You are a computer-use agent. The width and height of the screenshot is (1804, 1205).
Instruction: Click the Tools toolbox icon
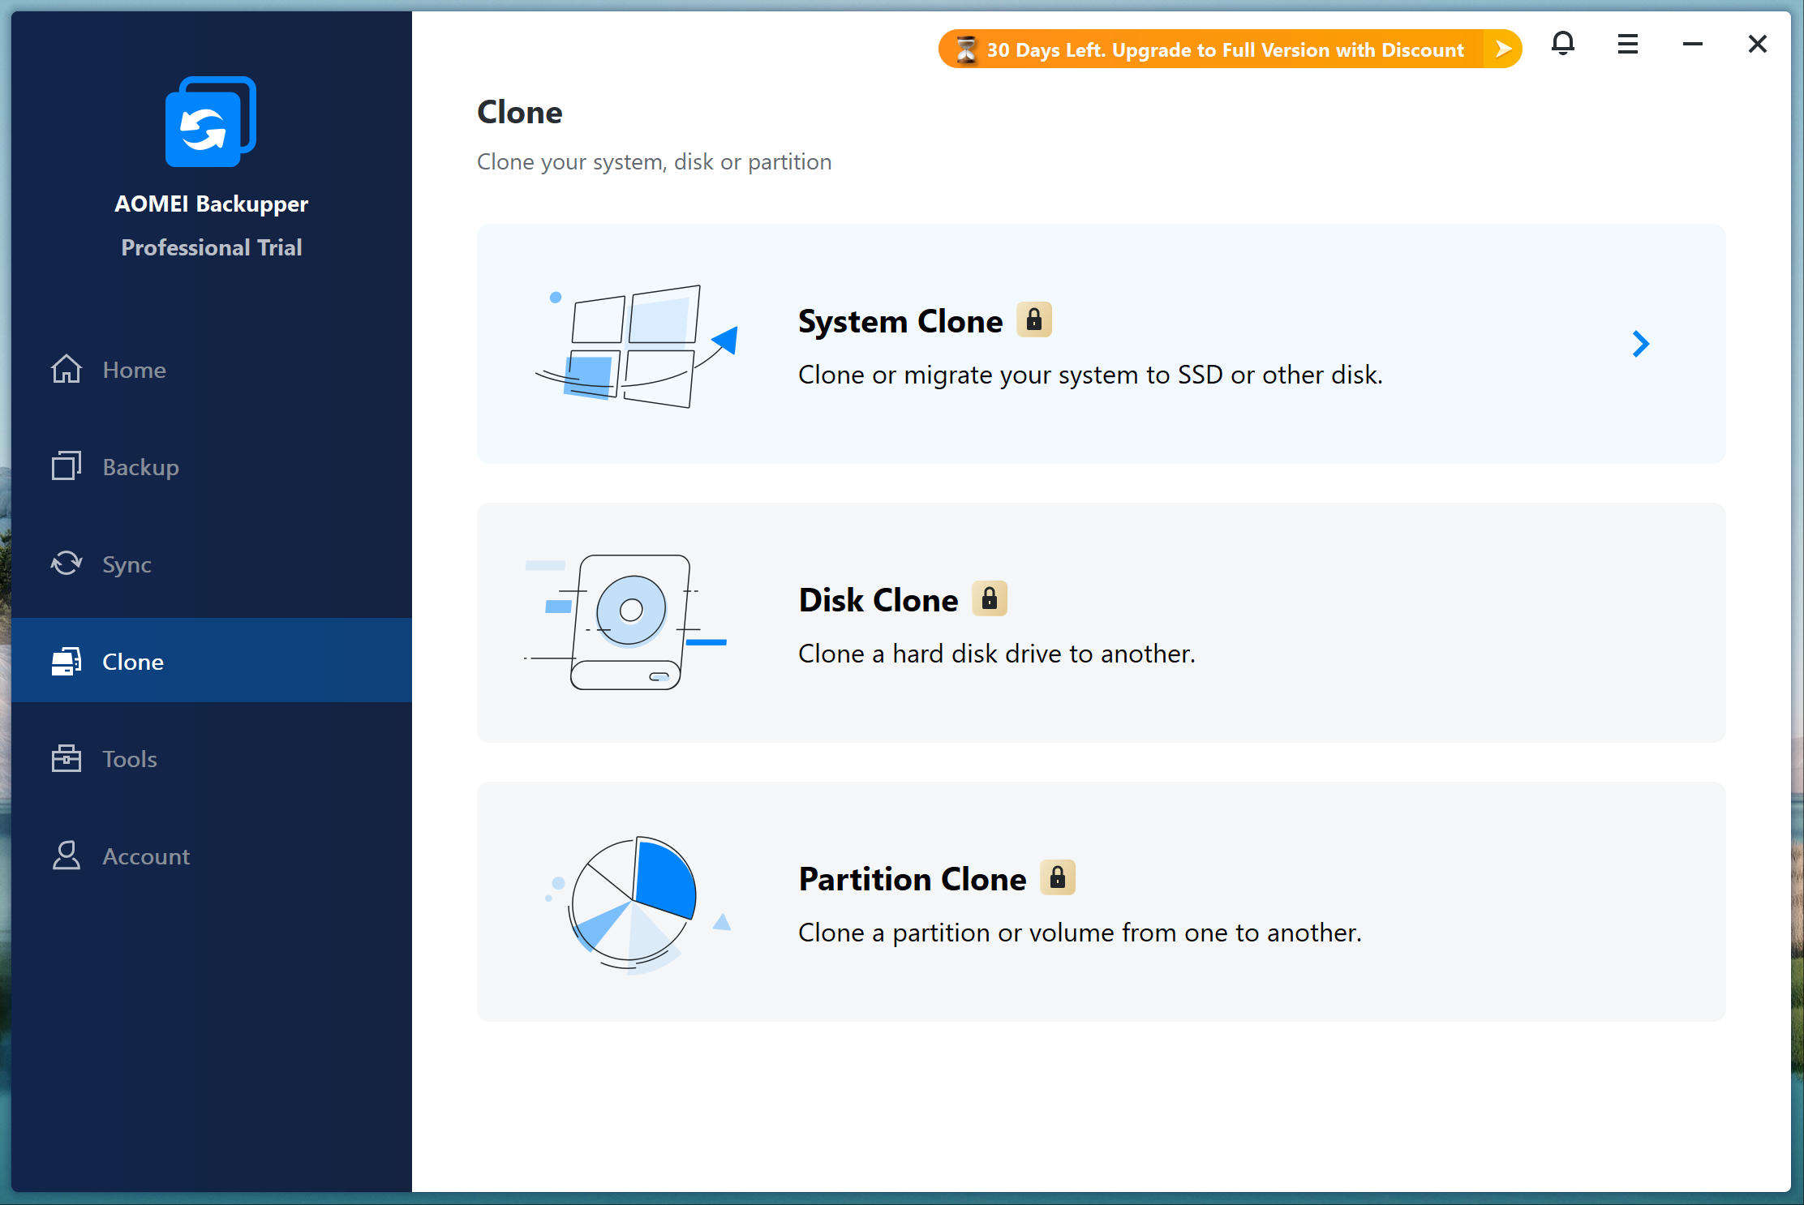point(67,758)
